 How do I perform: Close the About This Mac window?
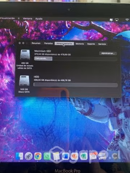pos(19,43)
